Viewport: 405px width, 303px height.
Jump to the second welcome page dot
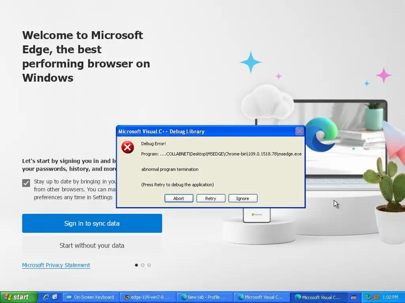(x=143, y=265)
